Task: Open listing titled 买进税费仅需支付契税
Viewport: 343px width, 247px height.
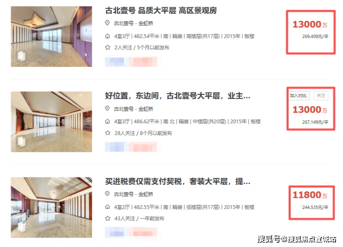Action: pyautogui.click(x=178, y=181)
